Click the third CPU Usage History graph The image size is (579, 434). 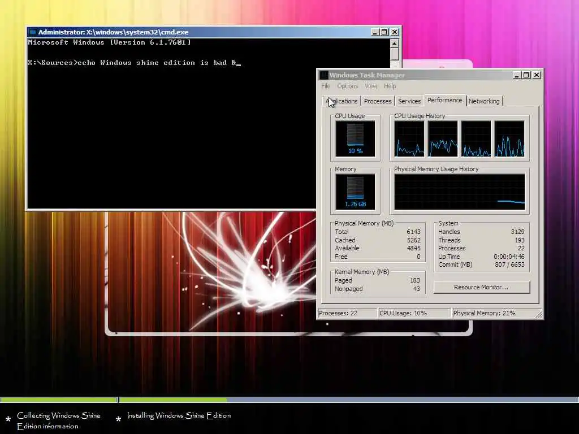tap(476, 139)
